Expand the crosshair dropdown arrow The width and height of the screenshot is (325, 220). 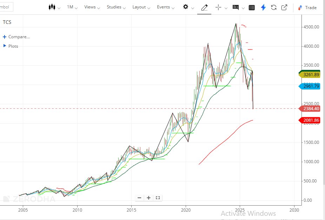tap(226, 8)
